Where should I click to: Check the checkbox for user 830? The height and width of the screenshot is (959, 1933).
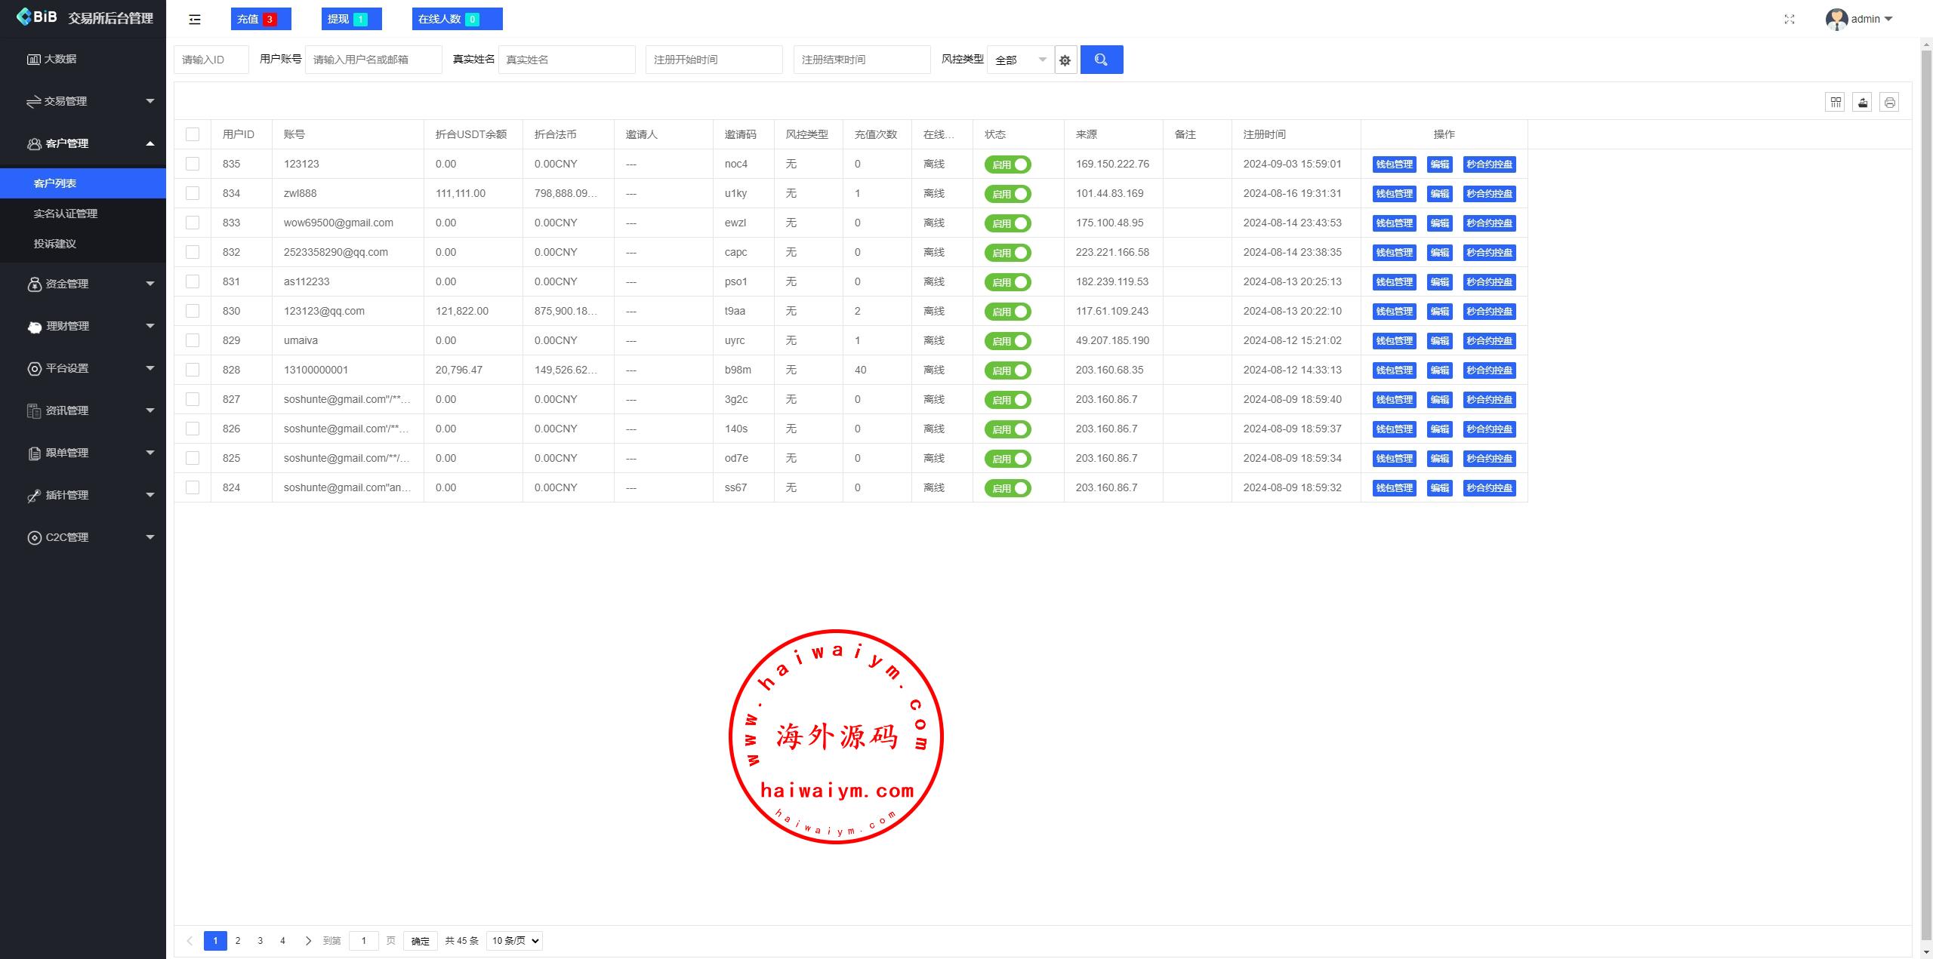point(193,311)
